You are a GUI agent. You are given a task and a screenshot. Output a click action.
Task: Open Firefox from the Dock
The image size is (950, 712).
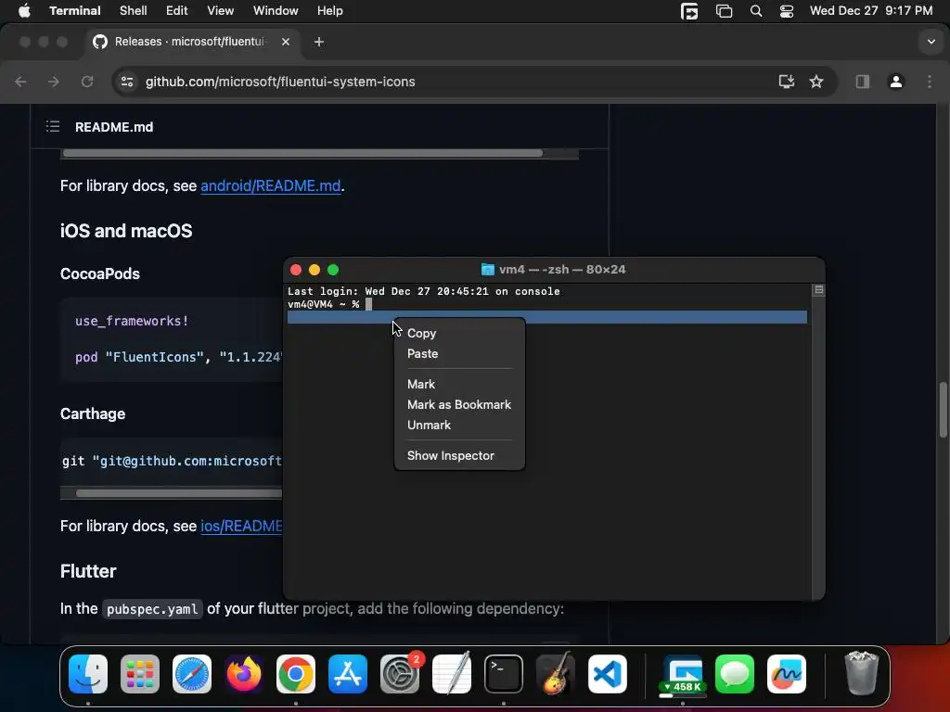[244, 674]
